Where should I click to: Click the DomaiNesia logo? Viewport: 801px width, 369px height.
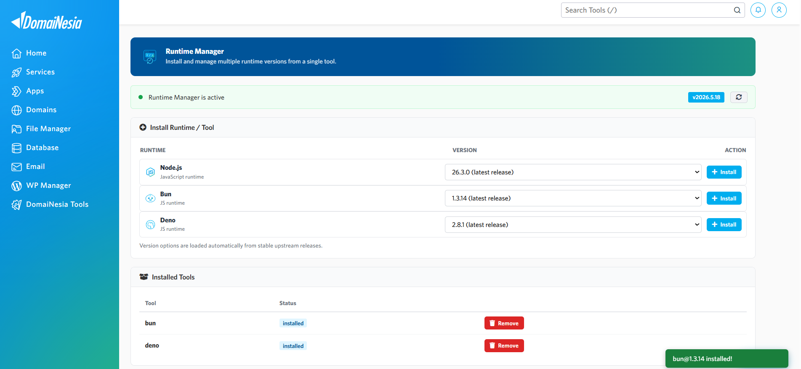47,21
